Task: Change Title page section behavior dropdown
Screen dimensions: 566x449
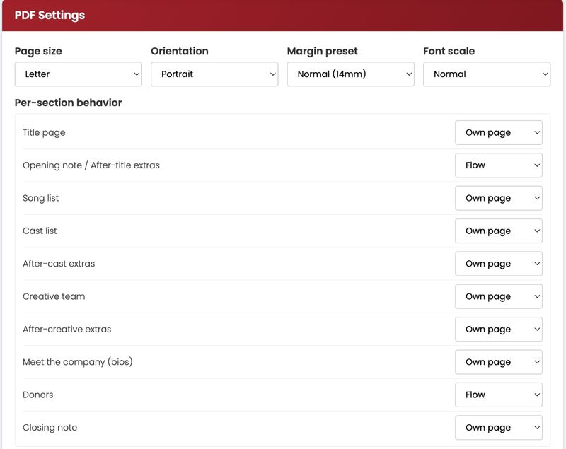Action: pos(499,132)
